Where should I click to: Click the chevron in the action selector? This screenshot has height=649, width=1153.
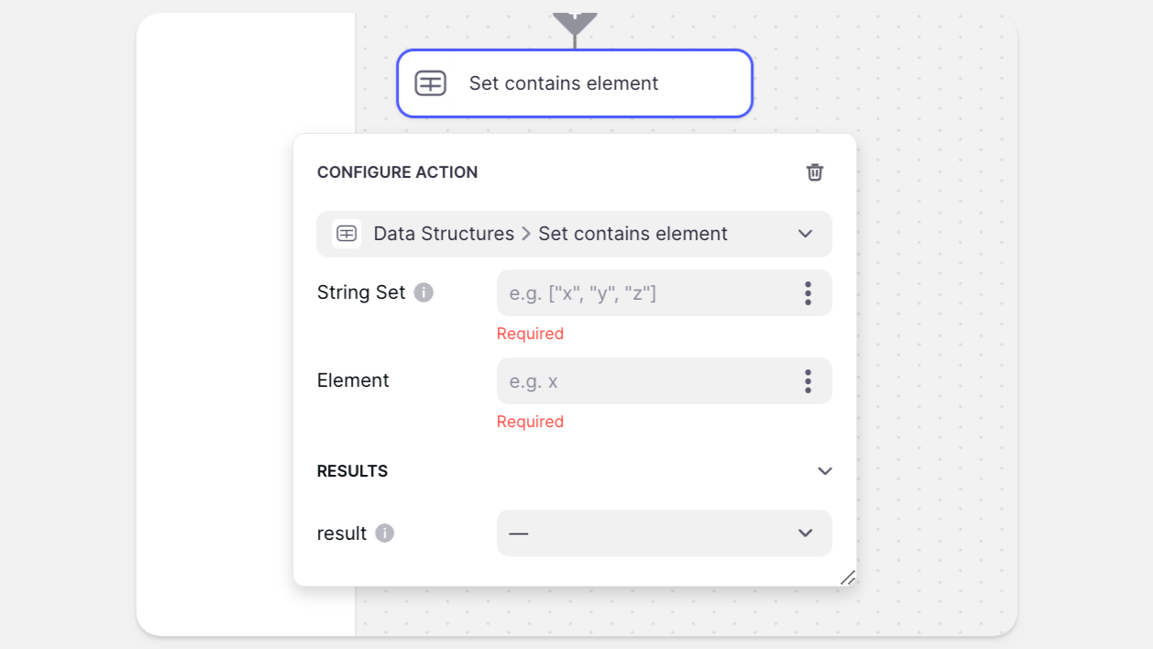[806, 234]
